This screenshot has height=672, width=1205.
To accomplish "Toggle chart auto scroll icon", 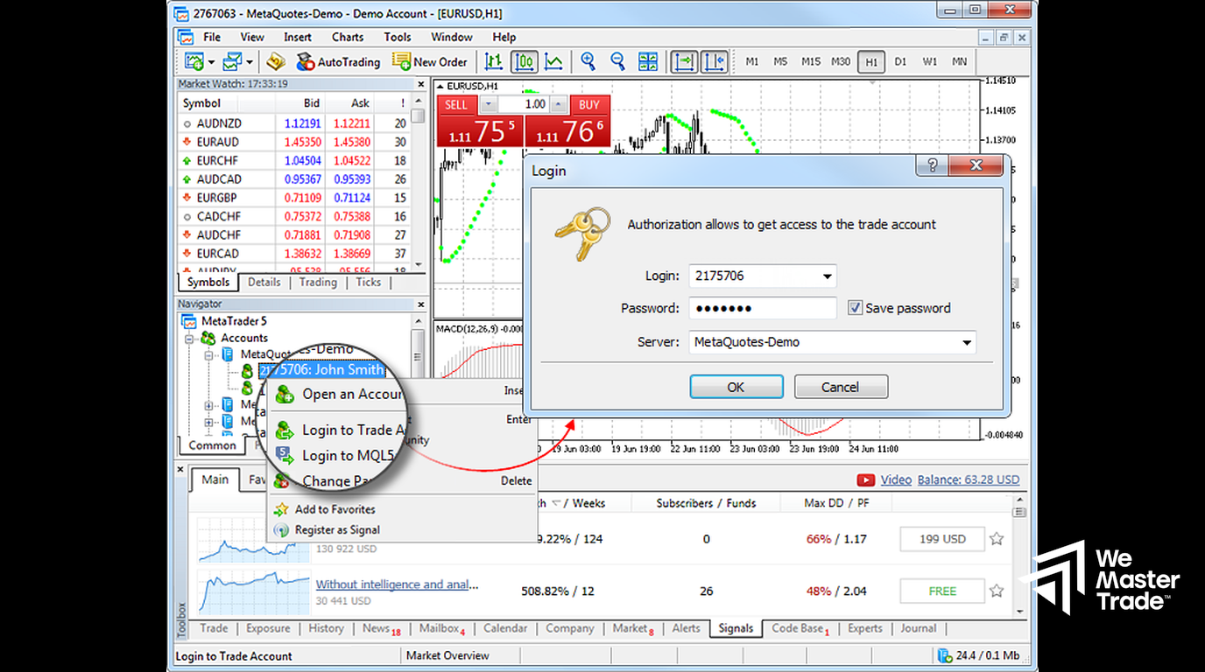I will click(x=685, y=62).
